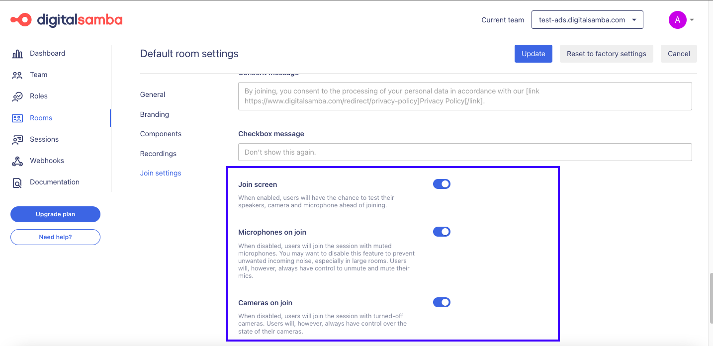Click the Digital Samba logo
713x346 pixels.
tap(67, 20)
